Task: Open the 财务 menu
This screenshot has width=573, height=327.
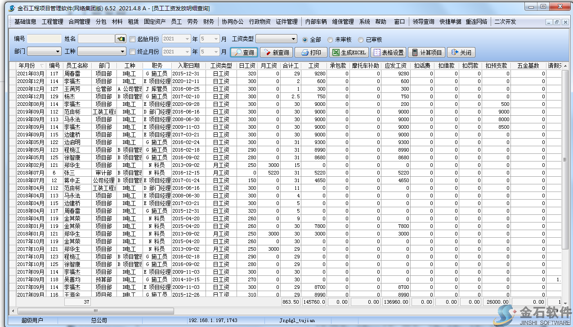Action: click(x=209, y=22)
